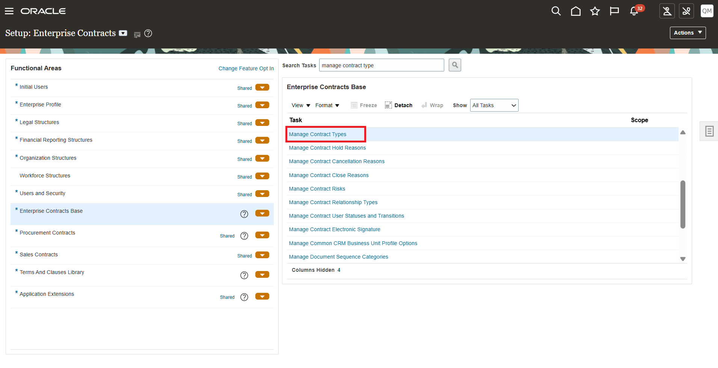
Task: Expand Sales Contracts action arrow
Action: click(x=262, y=255)
